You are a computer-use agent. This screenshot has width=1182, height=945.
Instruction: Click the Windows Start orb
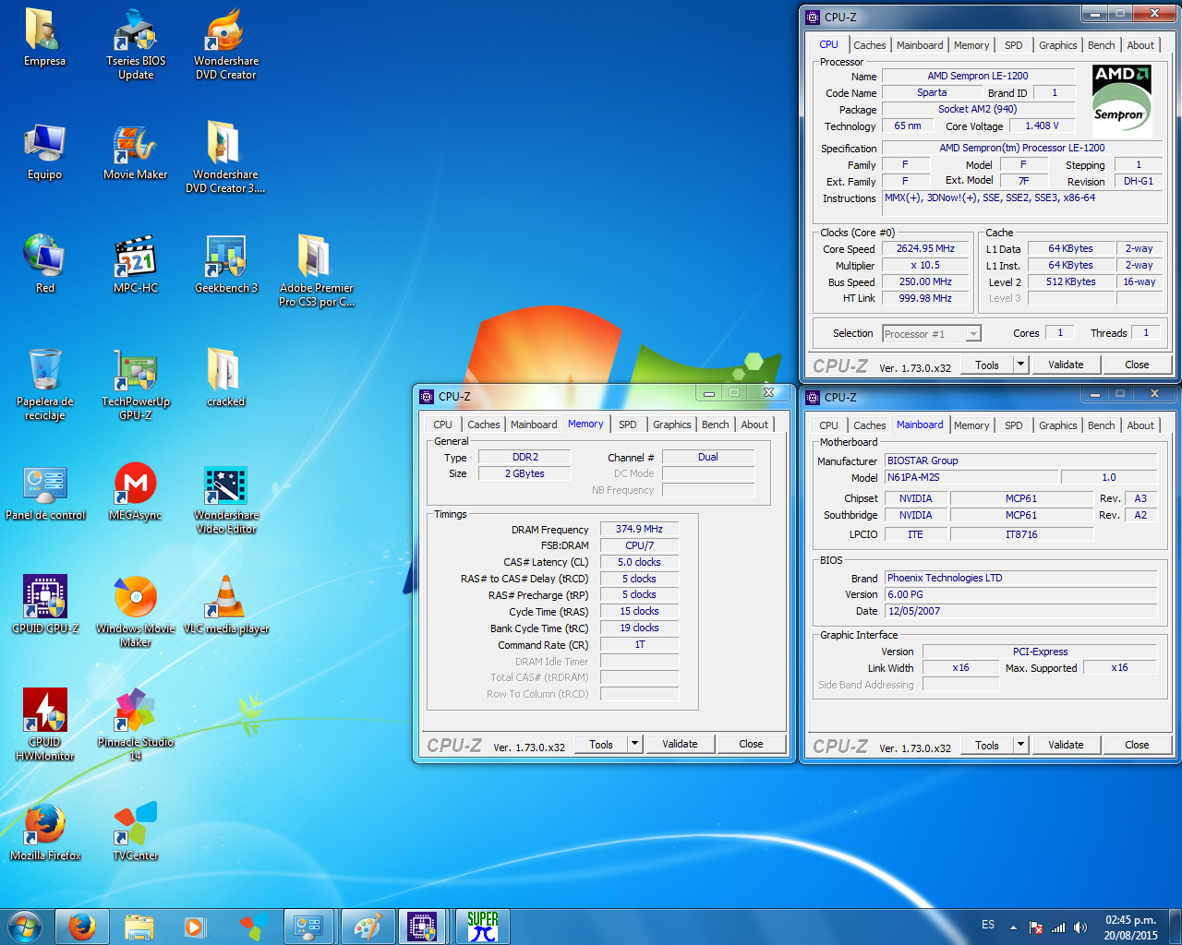[25, 926]
